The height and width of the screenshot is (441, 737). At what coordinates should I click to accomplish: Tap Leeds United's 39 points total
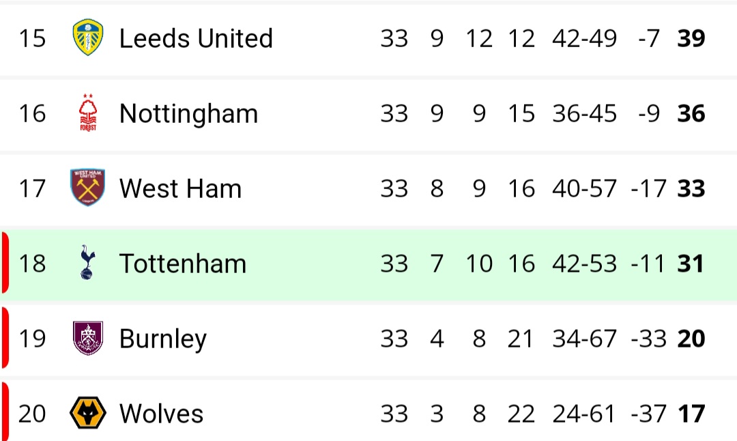[x=691, y=38]
